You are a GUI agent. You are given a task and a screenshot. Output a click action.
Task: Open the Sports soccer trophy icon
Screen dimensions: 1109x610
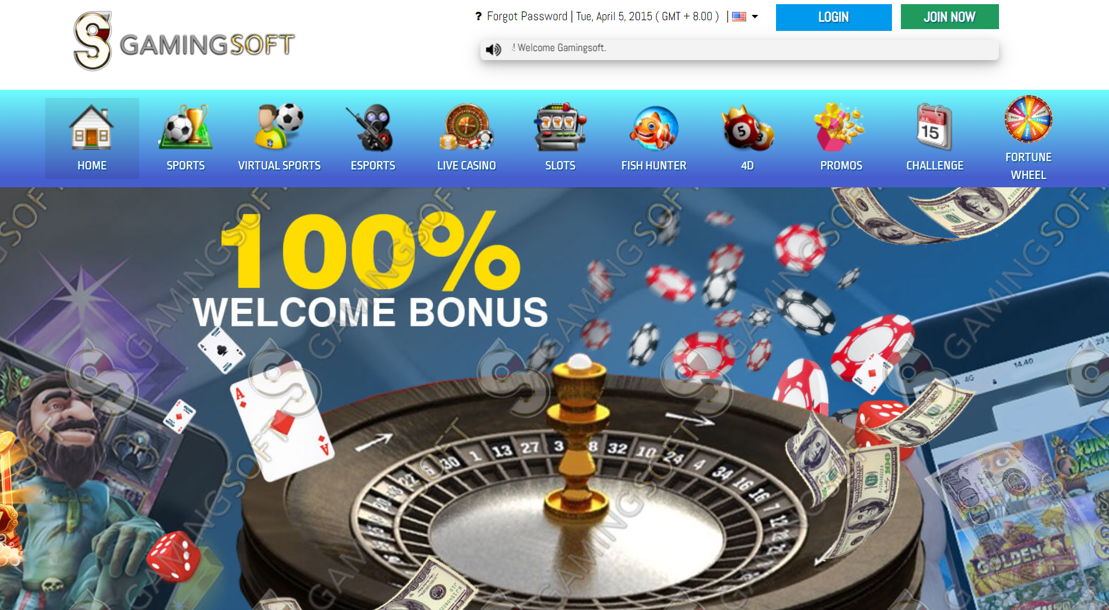[x=186, y=127]
